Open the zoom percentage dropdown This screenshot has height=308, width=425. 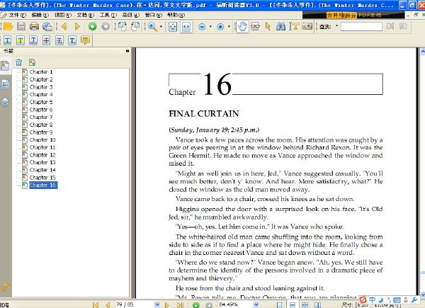(256, 305)
